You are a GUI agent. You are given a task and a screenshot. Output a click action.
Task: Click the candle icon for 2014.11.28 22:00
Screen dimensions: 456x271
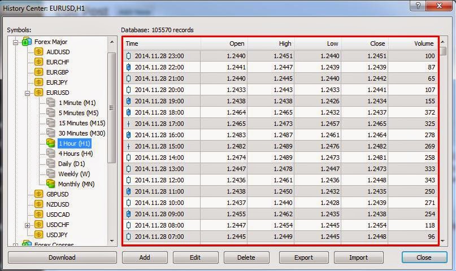(128, 67)
